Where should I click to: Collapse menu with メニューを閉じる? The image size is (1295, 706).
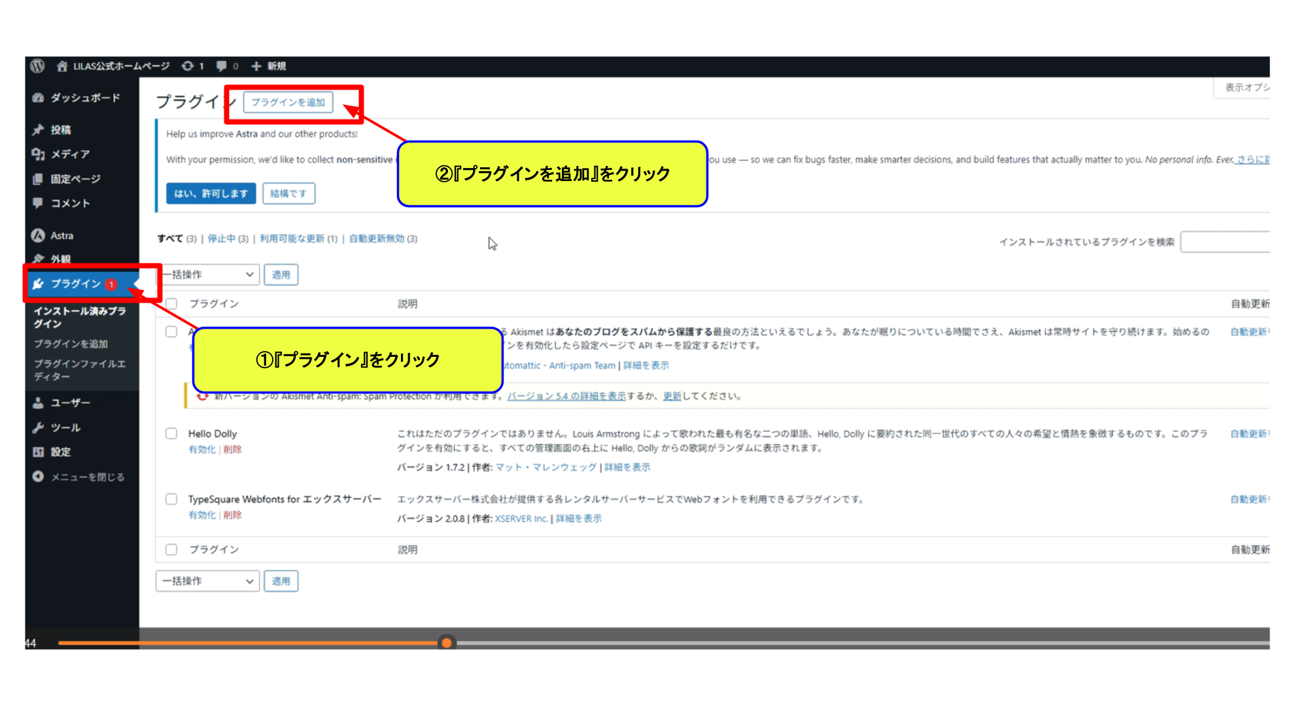[x=78, y=477]
